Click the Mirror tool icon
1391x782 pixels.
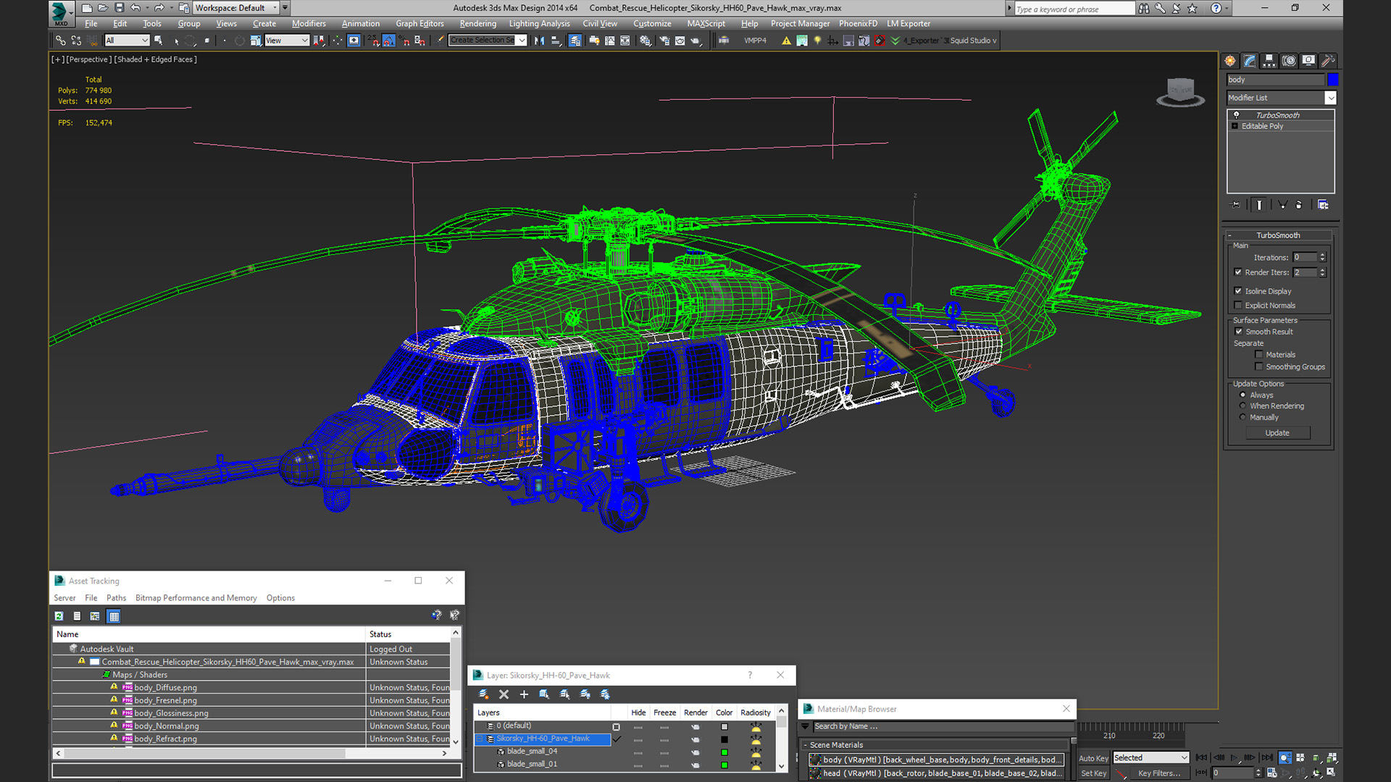pyautogui.click(x=539, y=41)
